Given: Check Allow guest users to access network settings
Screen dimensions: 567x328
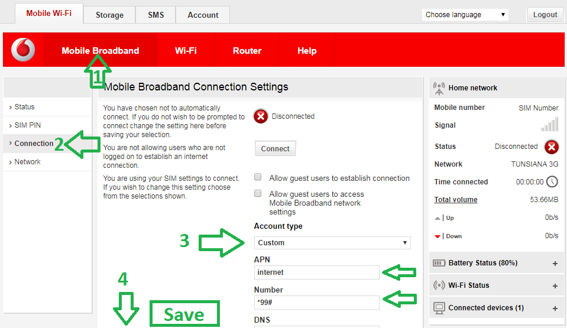Looking at the screenshot, I should 258,193.
